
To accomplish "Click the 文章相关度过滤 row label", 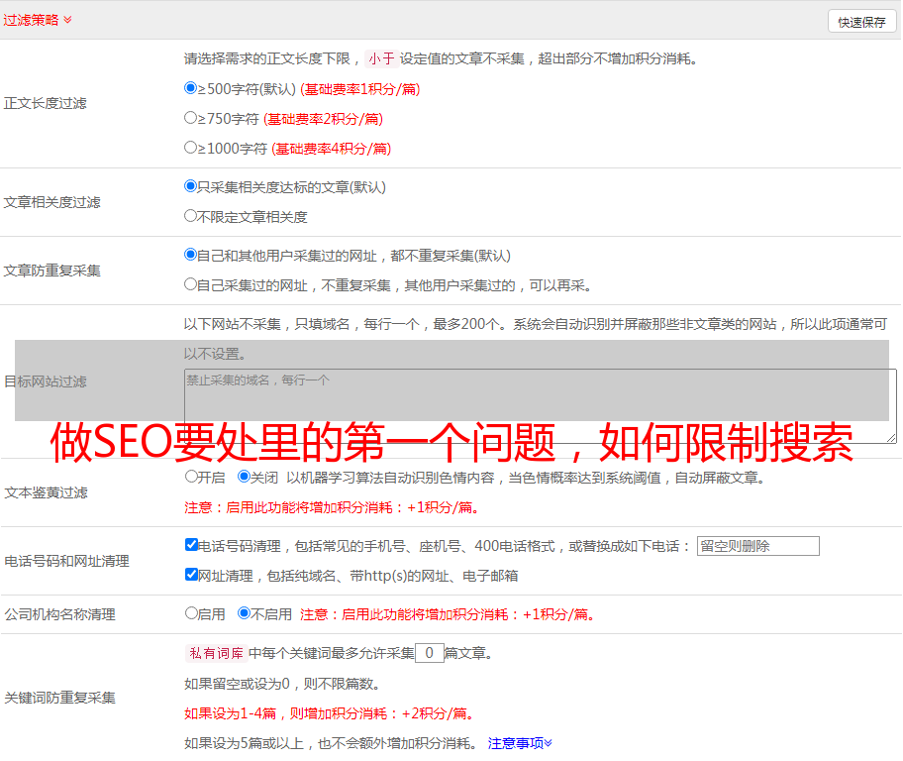I will (52, 202).
